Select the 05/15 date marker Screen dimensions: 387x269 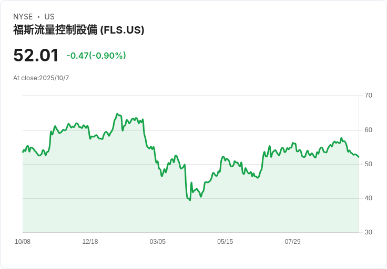coord(225,242)
